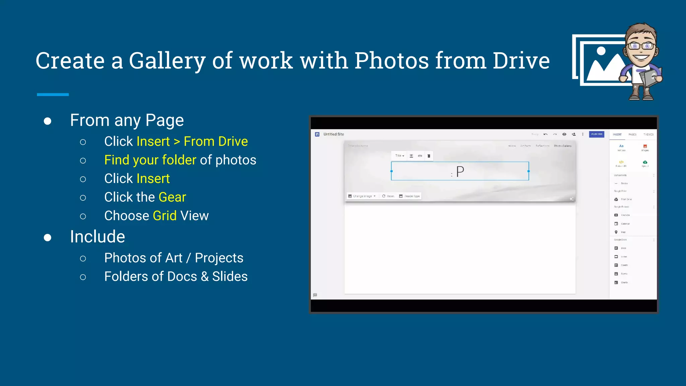This screenshot has height=386, width=686.
Task: Collapse the Google Embeds section chevron
Action: [x=654, y=207]
